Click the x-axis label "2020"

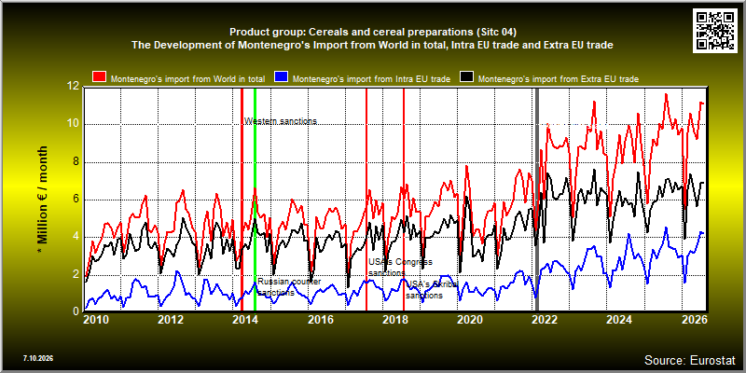[x=470, y=319]
